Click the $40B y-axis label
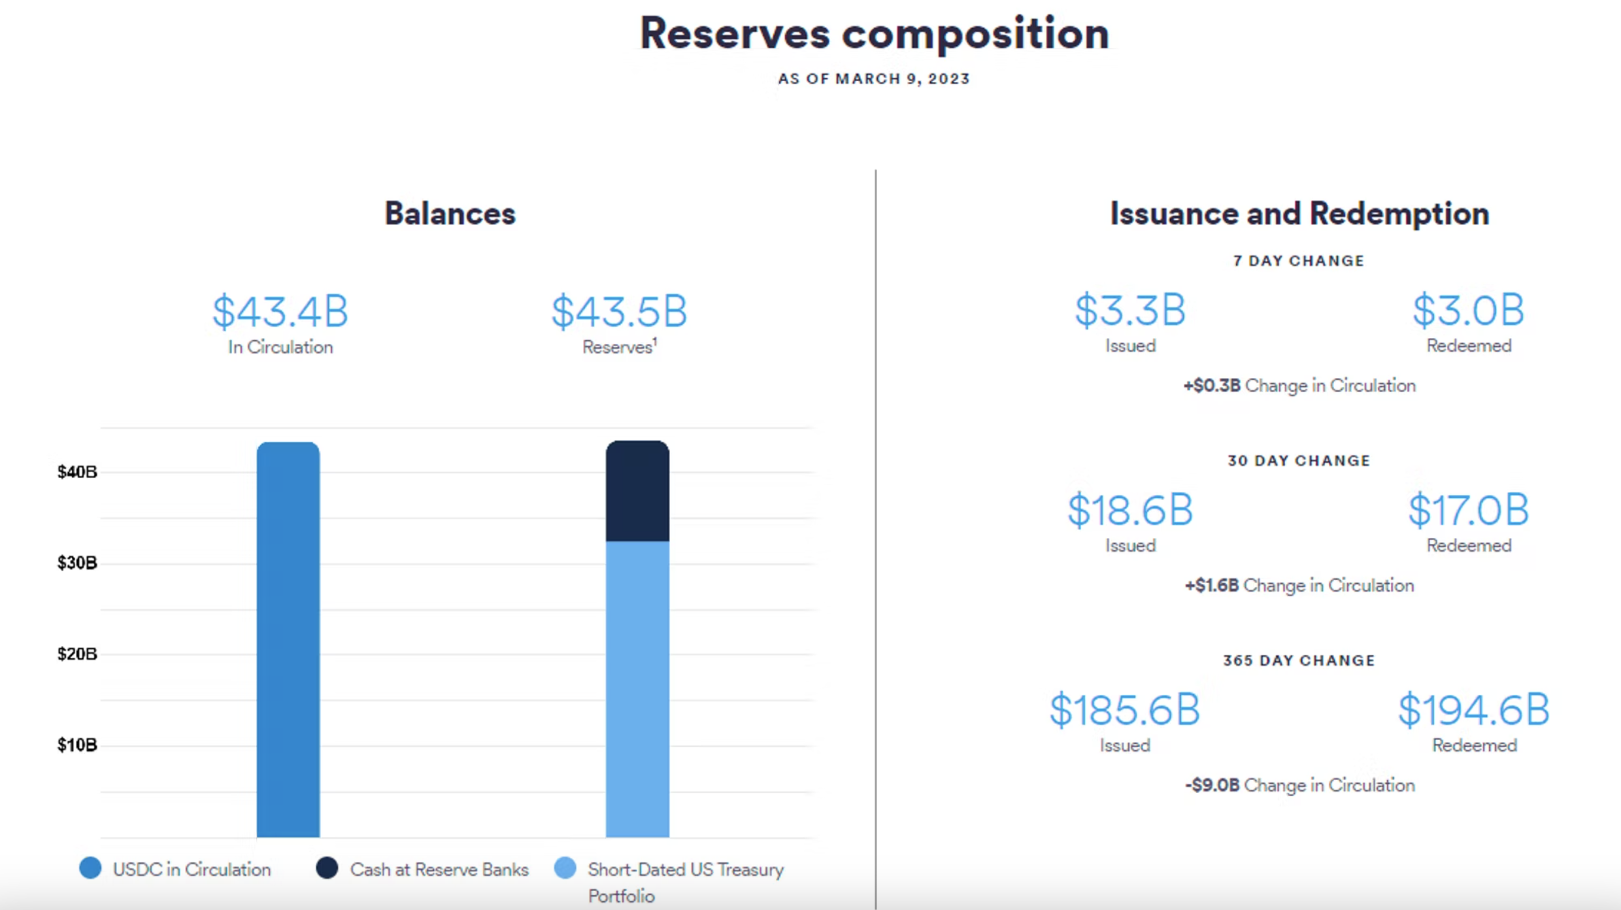This screenshot has width=1621, height=910. [x=77, y=472]
